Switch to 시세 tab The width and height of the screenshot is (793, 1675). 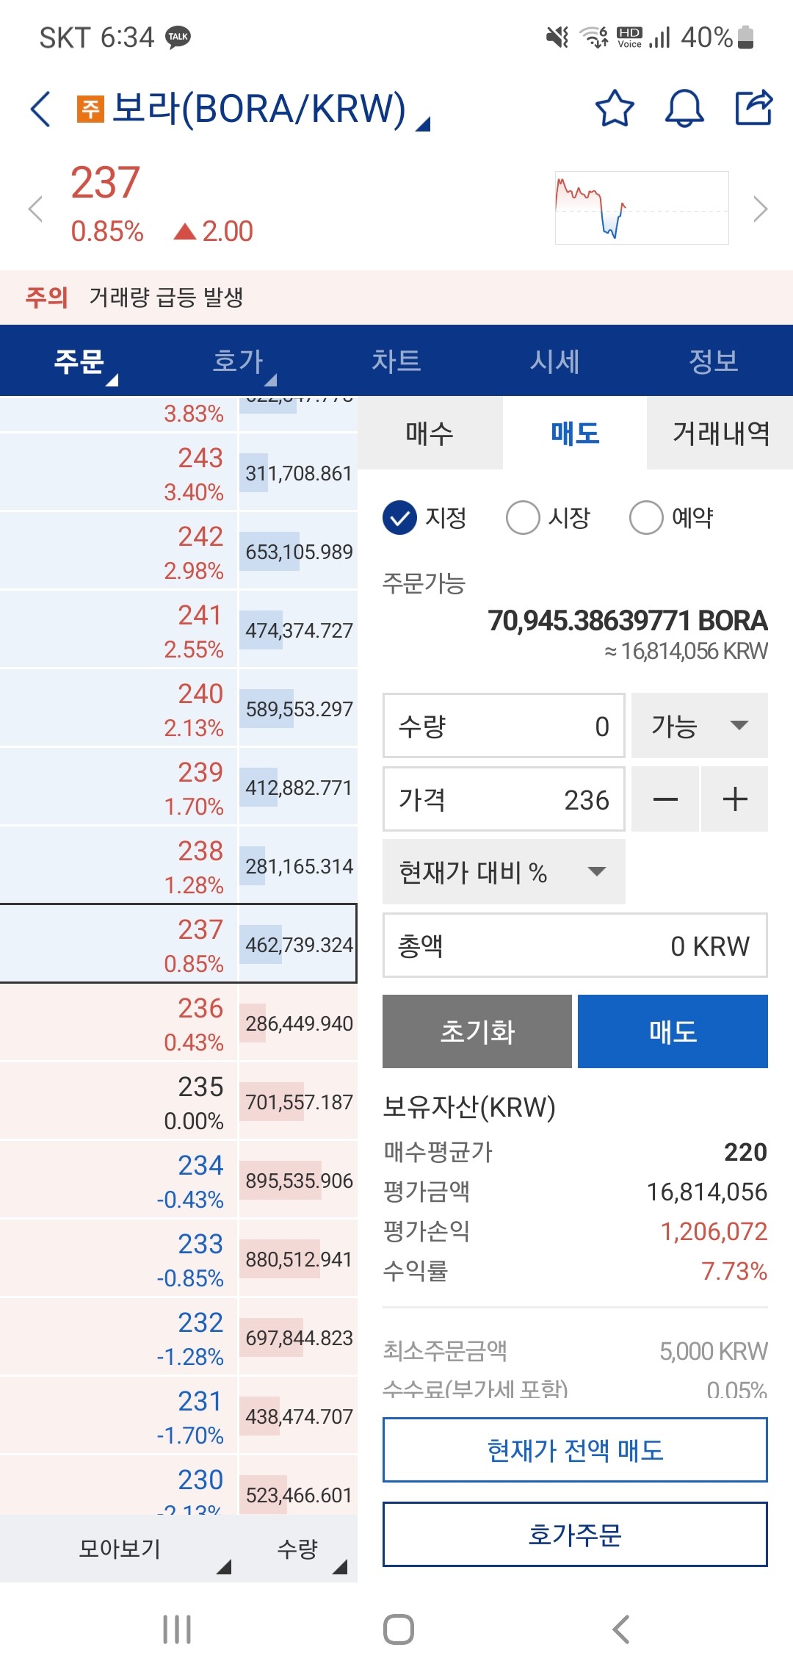tap(555, 361)
